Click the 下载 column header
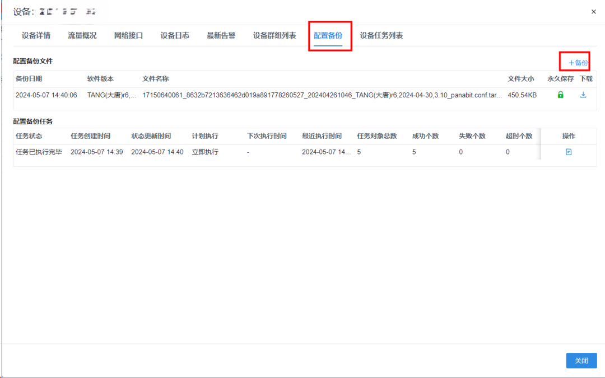Screen dimensions: 605x378 586,79
